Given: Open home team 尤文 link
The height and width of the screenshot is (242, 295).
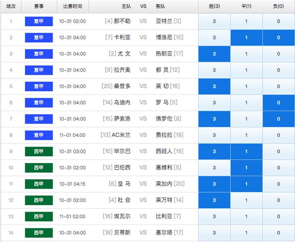Looking at the screenshot, I should tap(124, 53).
